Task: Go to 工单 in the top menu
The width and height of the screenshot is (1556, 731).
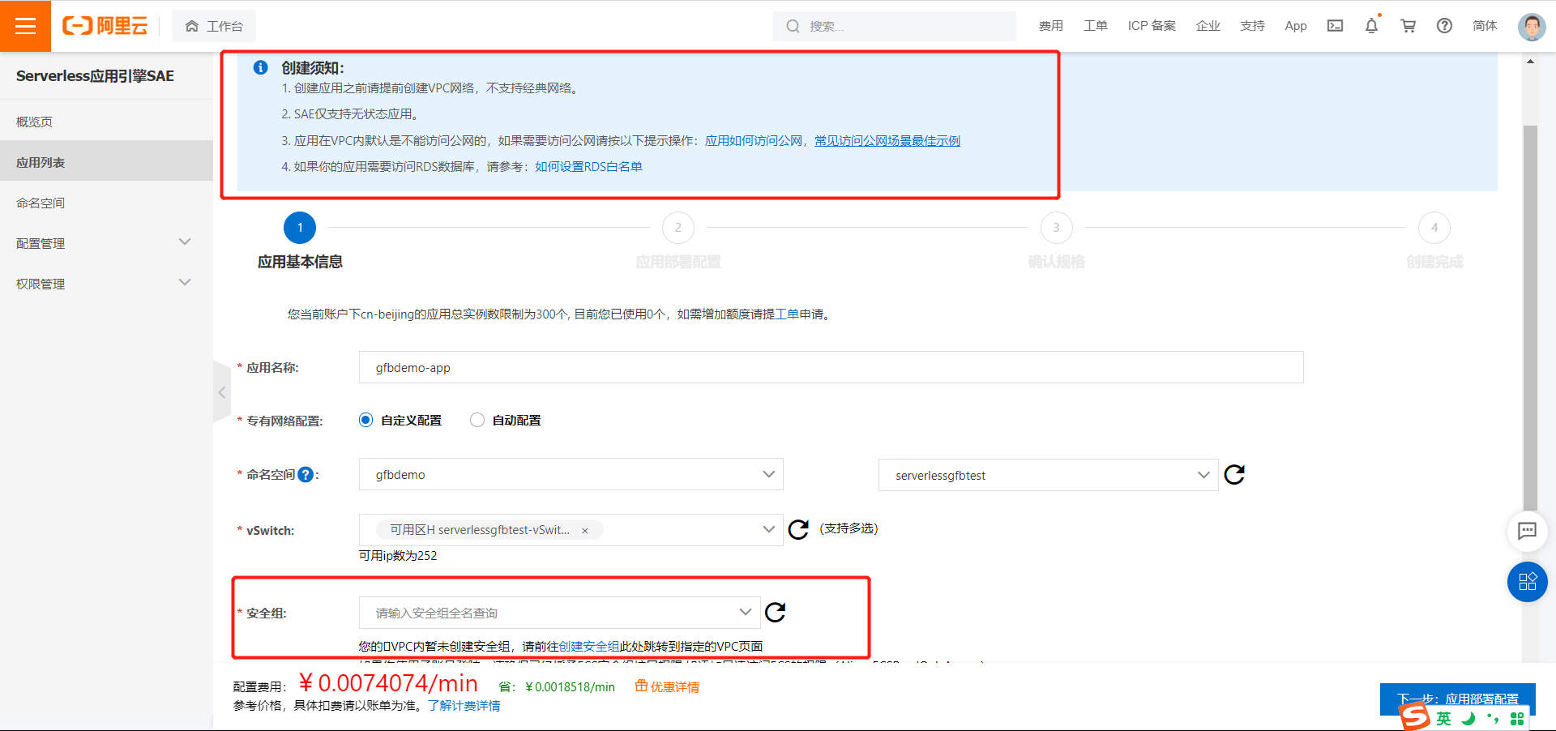Action: [1095, 25]
